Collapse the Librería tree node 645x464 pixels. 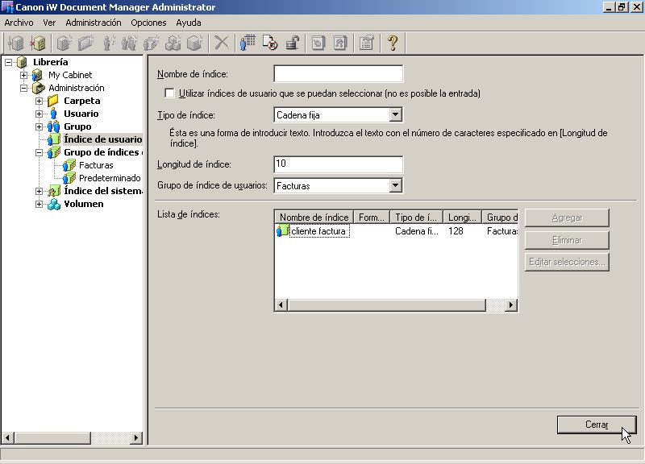[x=8, y=63]
